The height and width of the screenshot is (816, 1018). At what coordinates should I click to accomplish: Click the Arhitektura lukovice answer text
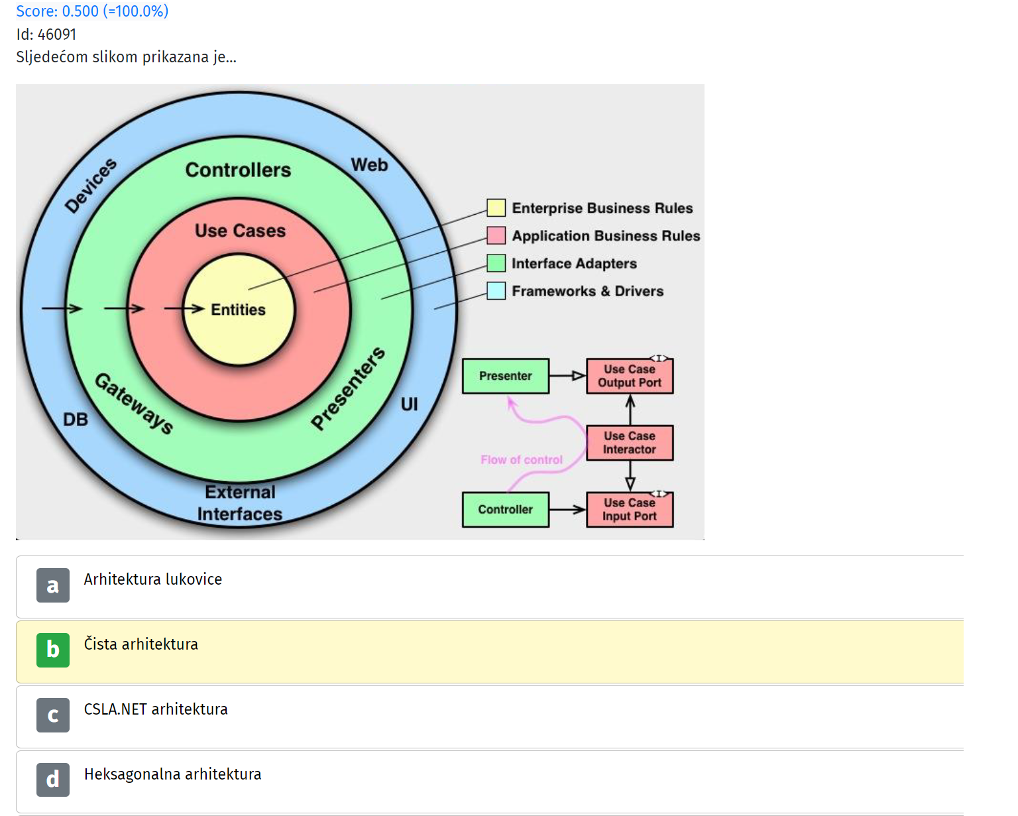pyautogui.click(x=153, y=579)
